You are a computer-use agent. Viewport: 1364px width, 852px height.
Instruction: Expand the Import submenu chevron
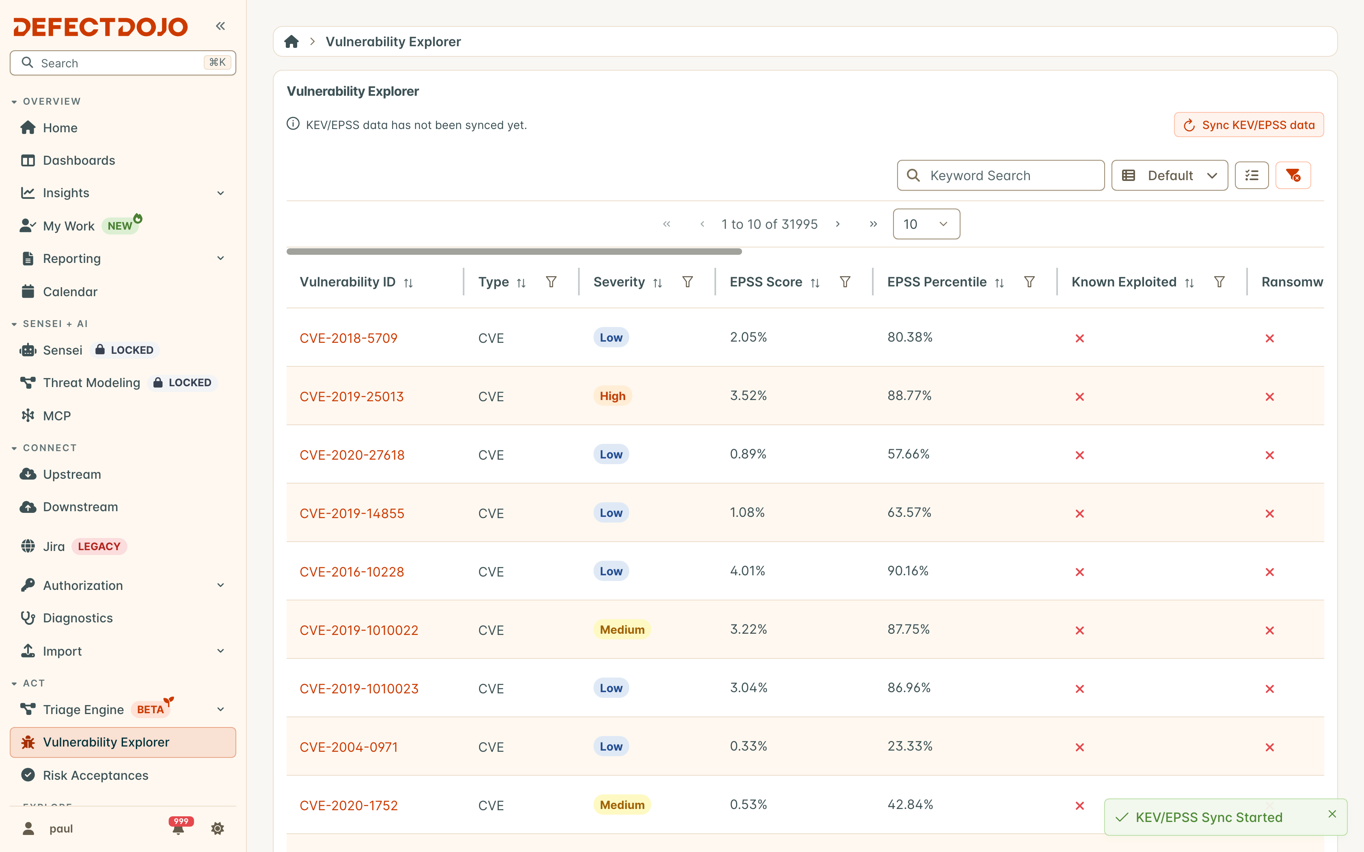point(220,651)
